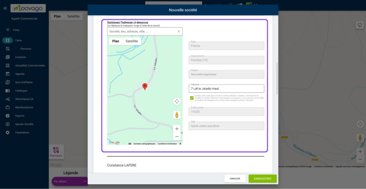Viewport: 366px width, 189px height.
Task: Collapse the sidebar with the double chevron
Action: 5,8
